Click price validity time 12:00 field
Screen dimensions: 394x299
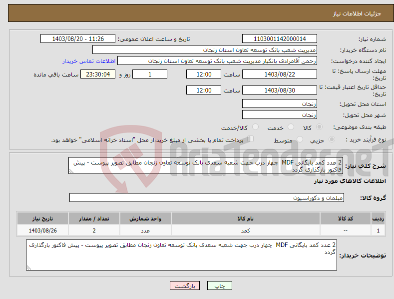pyautogui.click(x=204, y=90)
